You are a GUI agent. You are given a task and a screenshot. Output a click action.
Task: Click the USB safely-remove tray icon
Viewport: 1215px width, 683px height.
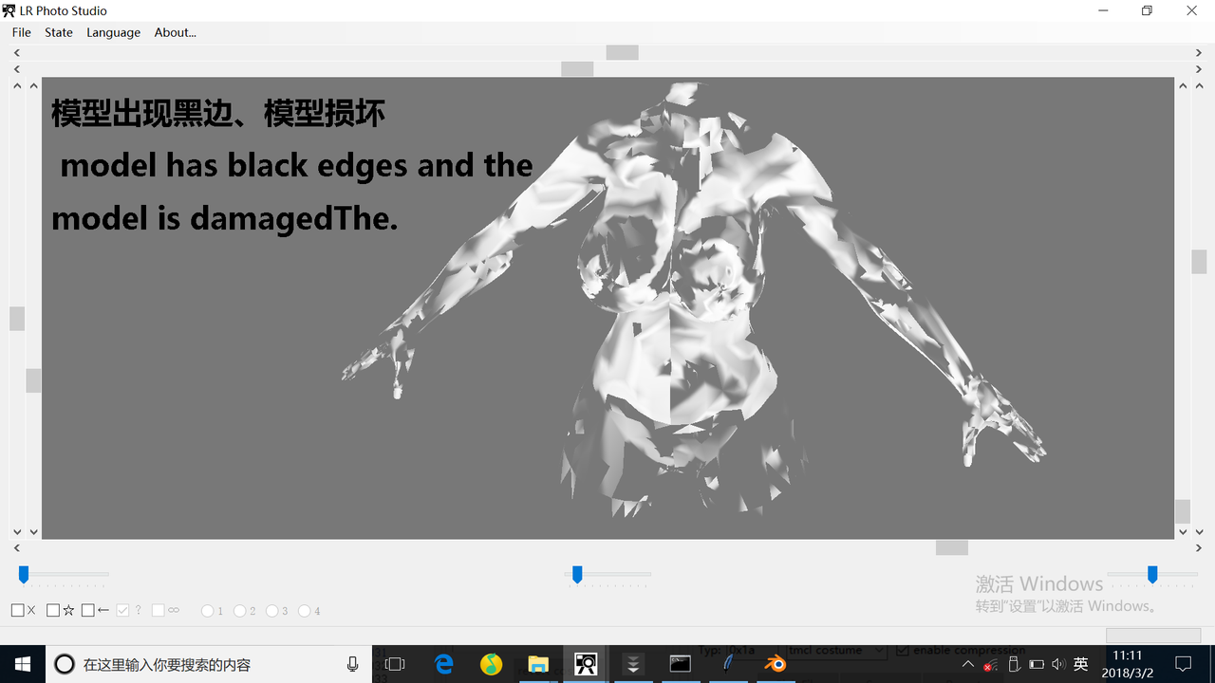1013,664
